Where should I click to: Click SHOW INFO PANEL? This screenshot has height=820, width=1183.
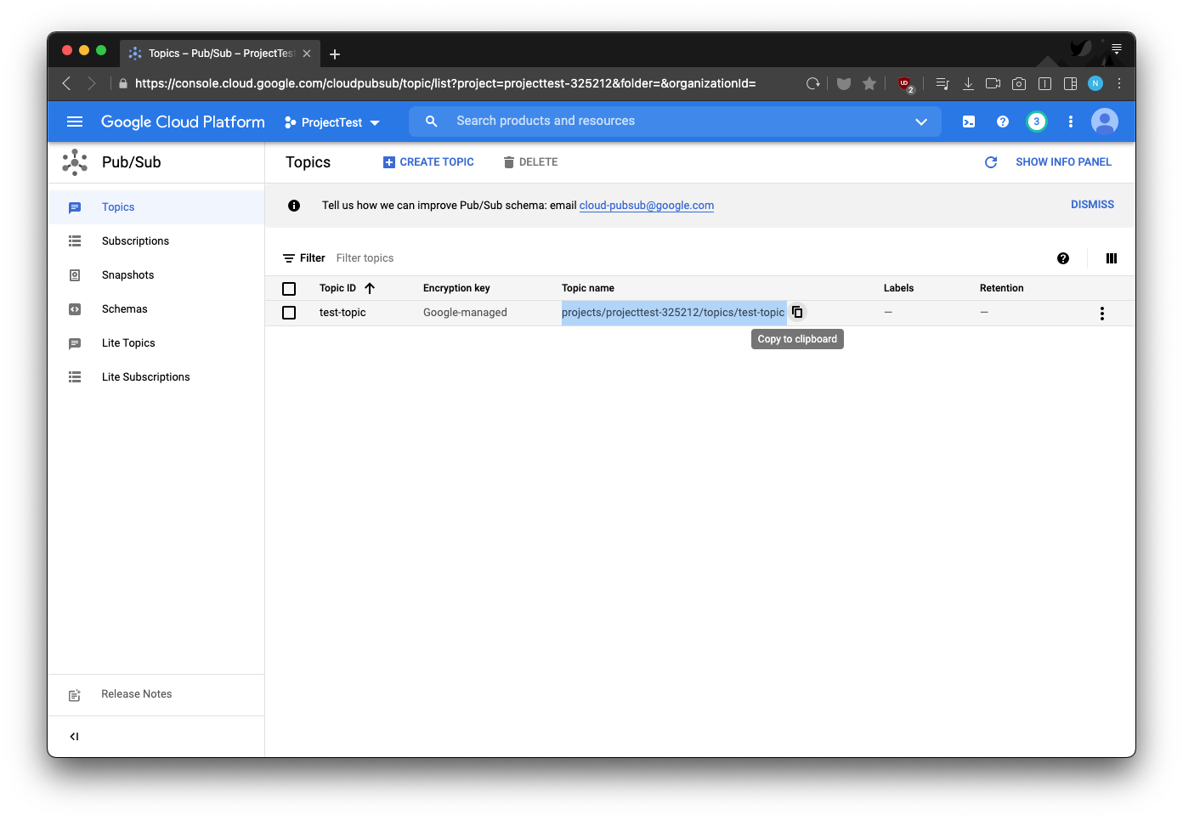(1063, 162)
